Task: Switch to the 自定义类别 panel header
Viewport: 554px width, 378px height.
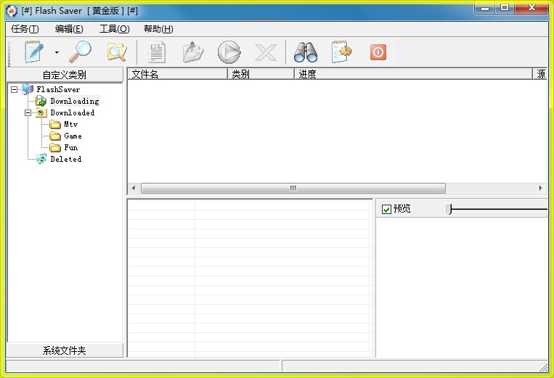Action: [x=65, y=75]
